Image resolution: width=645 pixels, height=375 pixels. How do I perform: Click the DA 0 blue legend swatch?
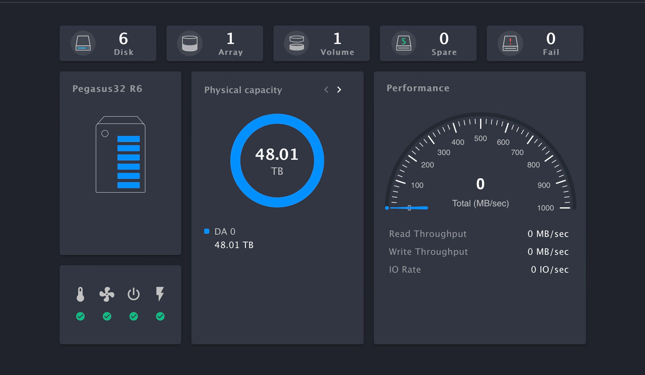pyautogui.click(x=207, y=231)
